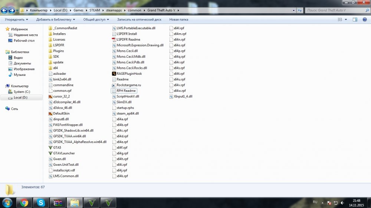371x208 pixels.
Task: Go forward with the Forward arrow
Action: point(12,10)
